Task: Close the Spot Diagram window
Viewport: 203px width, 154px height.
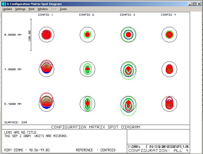Action: point(199,4)
